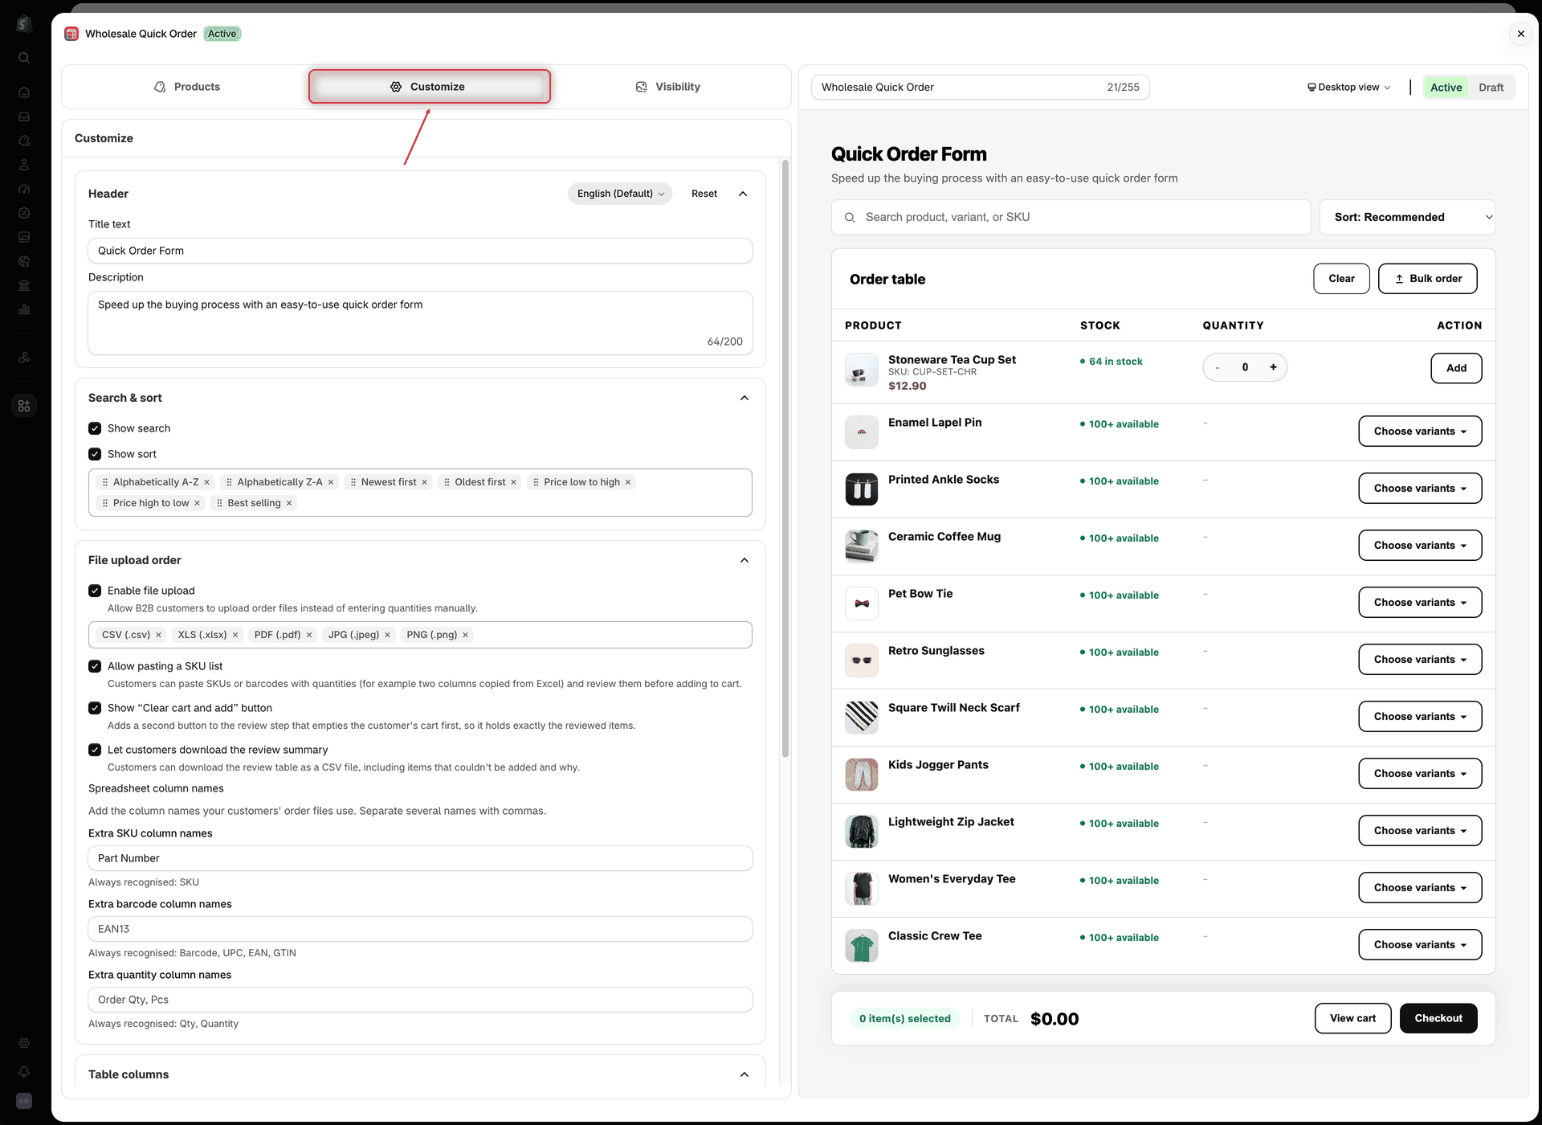
Task: Open Markets globe icon in sidebar
Action: [24, 261]
